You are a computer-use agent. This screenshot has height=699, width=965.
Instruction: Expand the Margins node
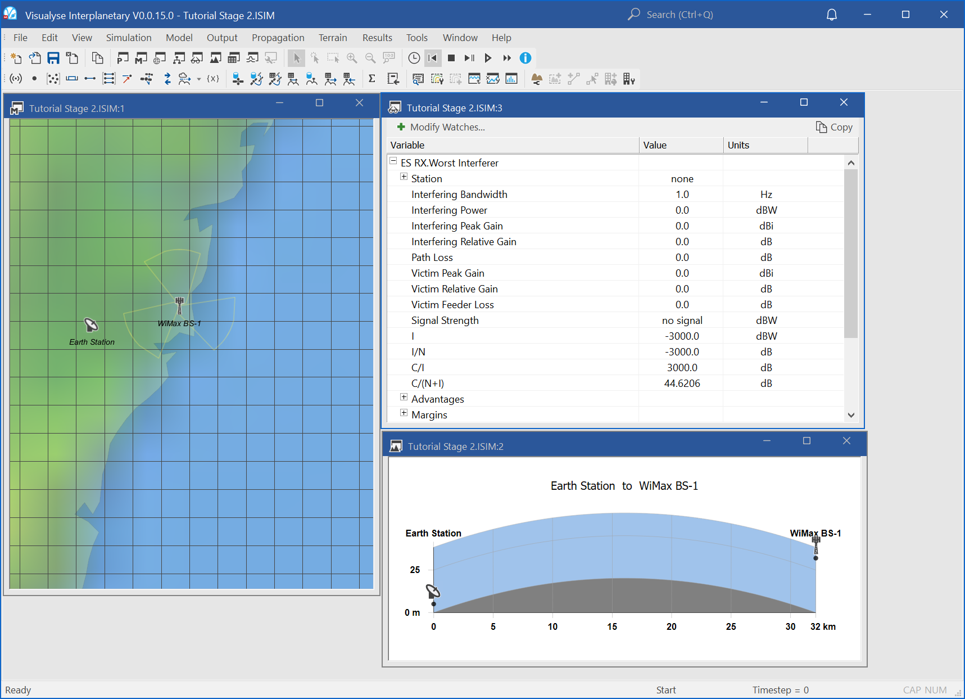point(404,413)
